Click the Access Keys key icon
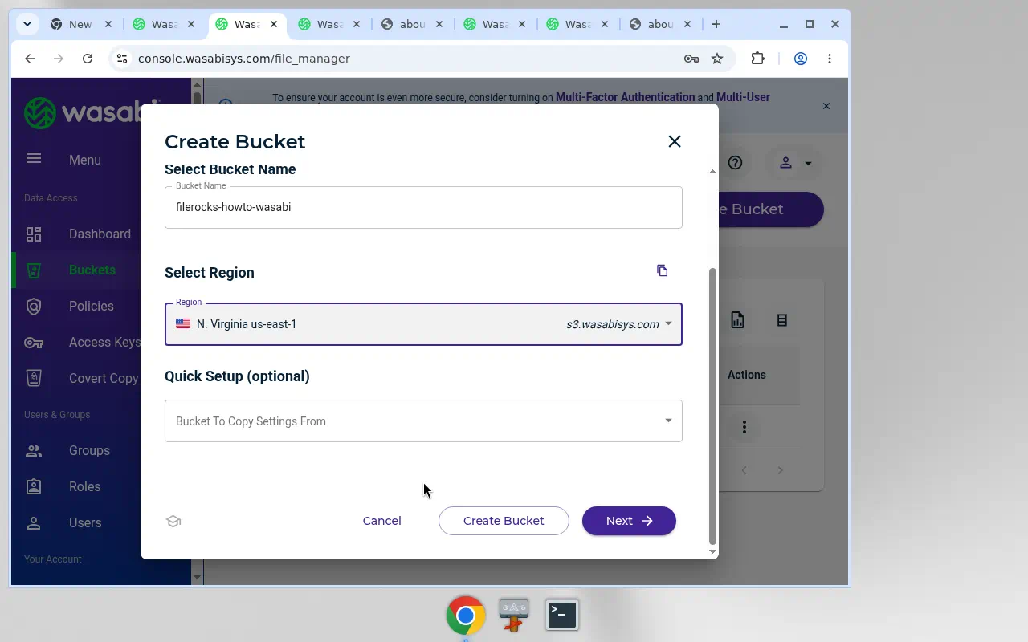The width and height of the screenshot is (1028, 642). click(34, 343)
